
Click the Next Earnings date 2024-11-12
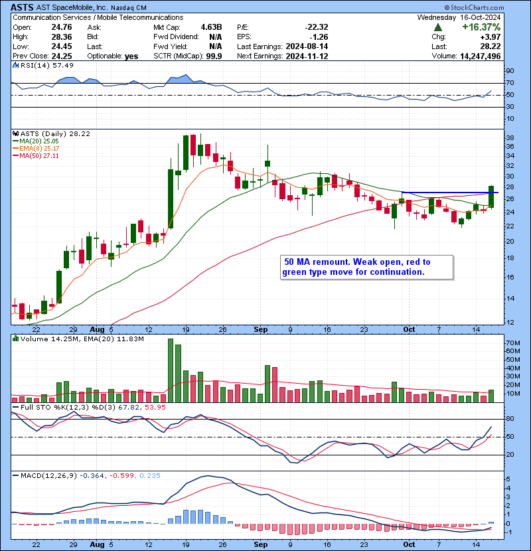(307, 56)
